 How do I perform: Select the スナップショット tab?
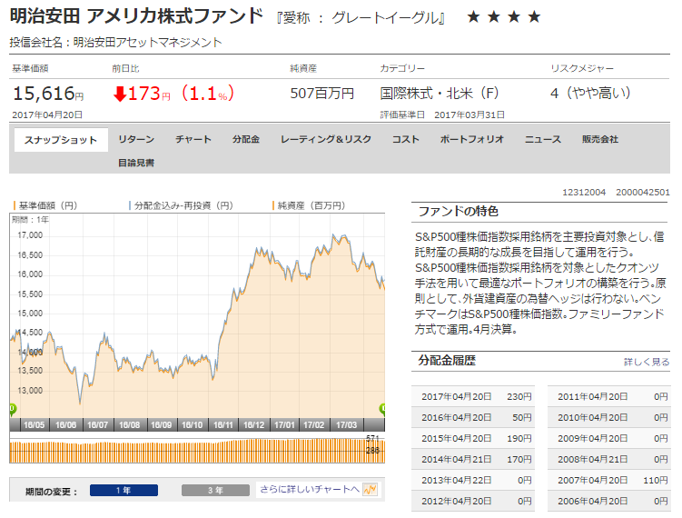[x=61, y=140]
